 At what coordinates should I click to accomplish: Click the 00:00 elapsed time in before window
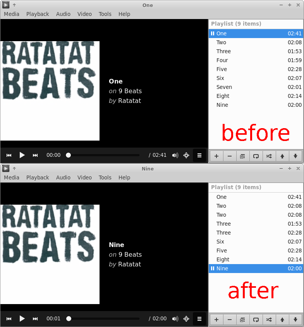tap(53, 155)
